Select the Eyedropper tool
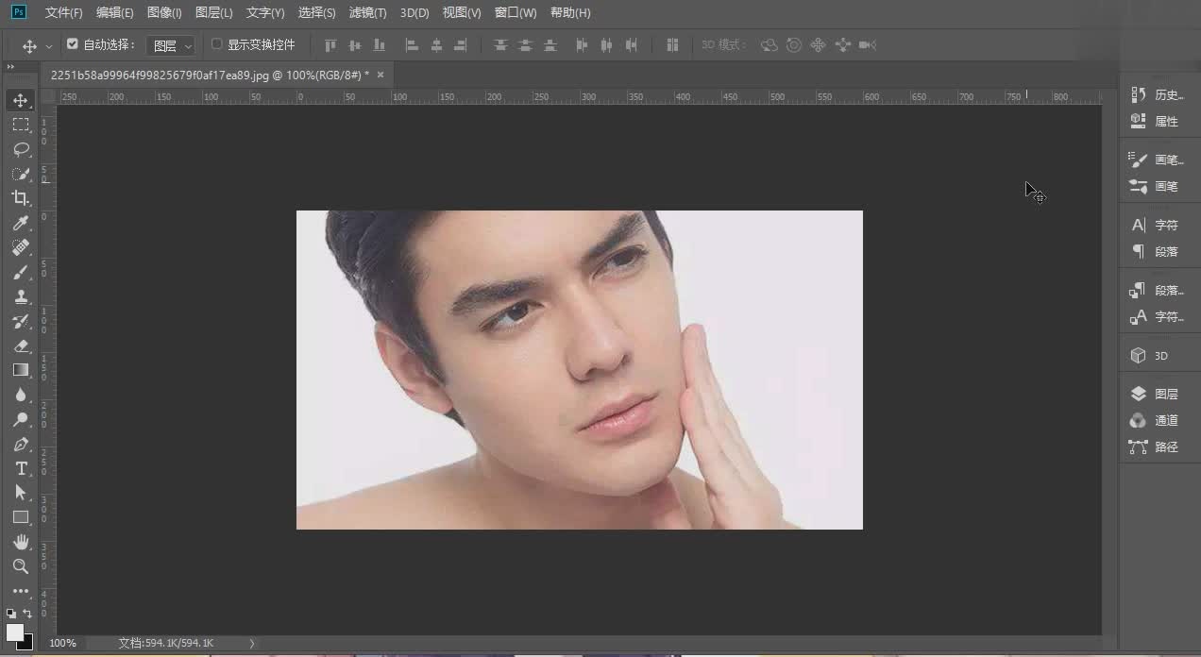Screen dimensions: 1201x657 click(x=21, y=223)
